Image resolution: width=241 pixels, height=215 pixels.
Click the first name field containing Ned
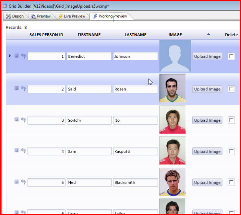(89, 182)
